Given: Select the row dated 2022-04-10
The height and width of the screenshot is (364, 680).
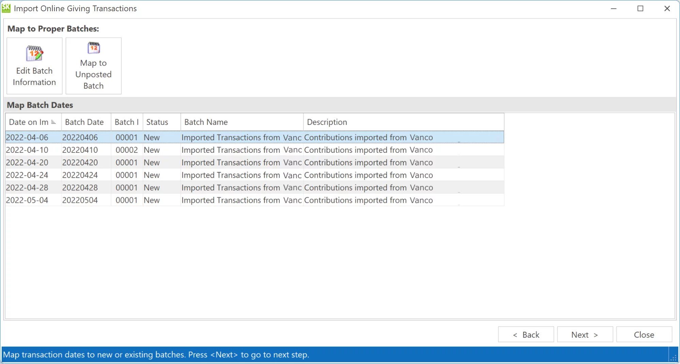Looking at the screenshot, I should (x=255, y=150).
